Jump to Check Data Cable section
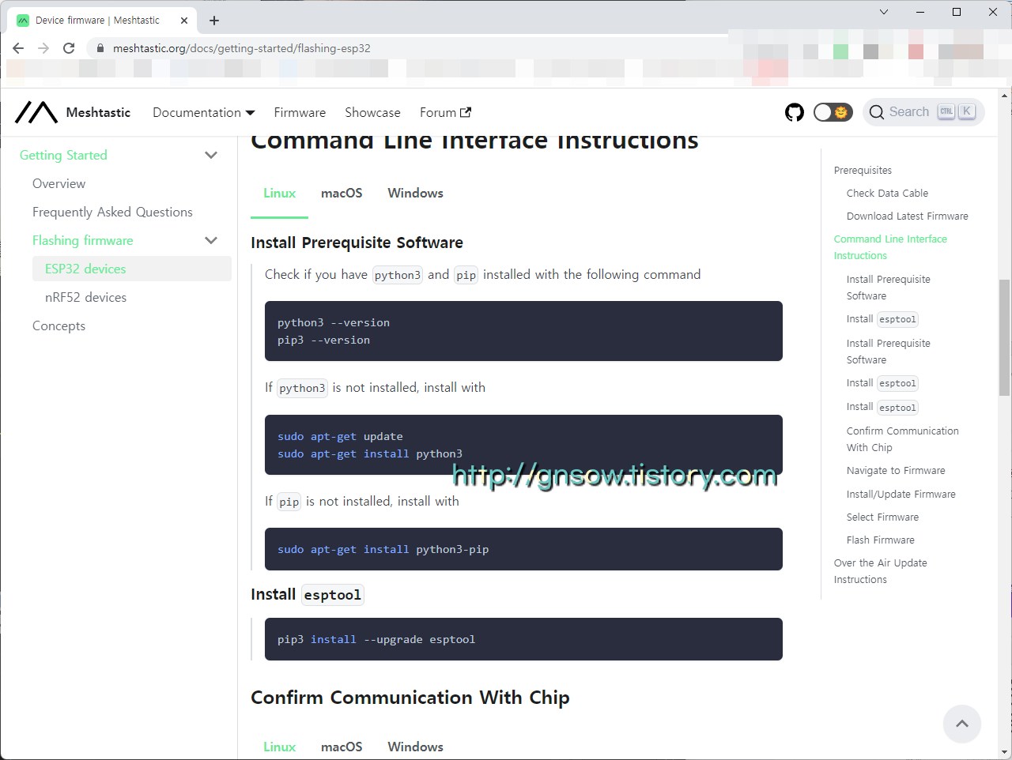Screen dimensions: 1012x760 pos(887,193)
